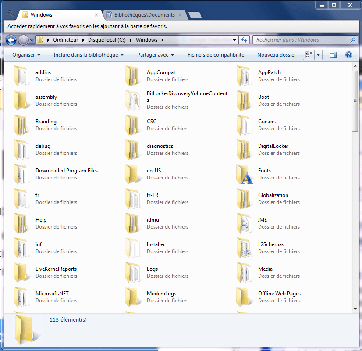The height and width of the screenshot is (351, 362).
Task: Go back with the blue arrow button
Action: (x=11, y=40)
